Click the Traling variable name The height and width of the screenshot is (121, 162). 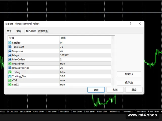pyautogui.click(x=16, y=72)
